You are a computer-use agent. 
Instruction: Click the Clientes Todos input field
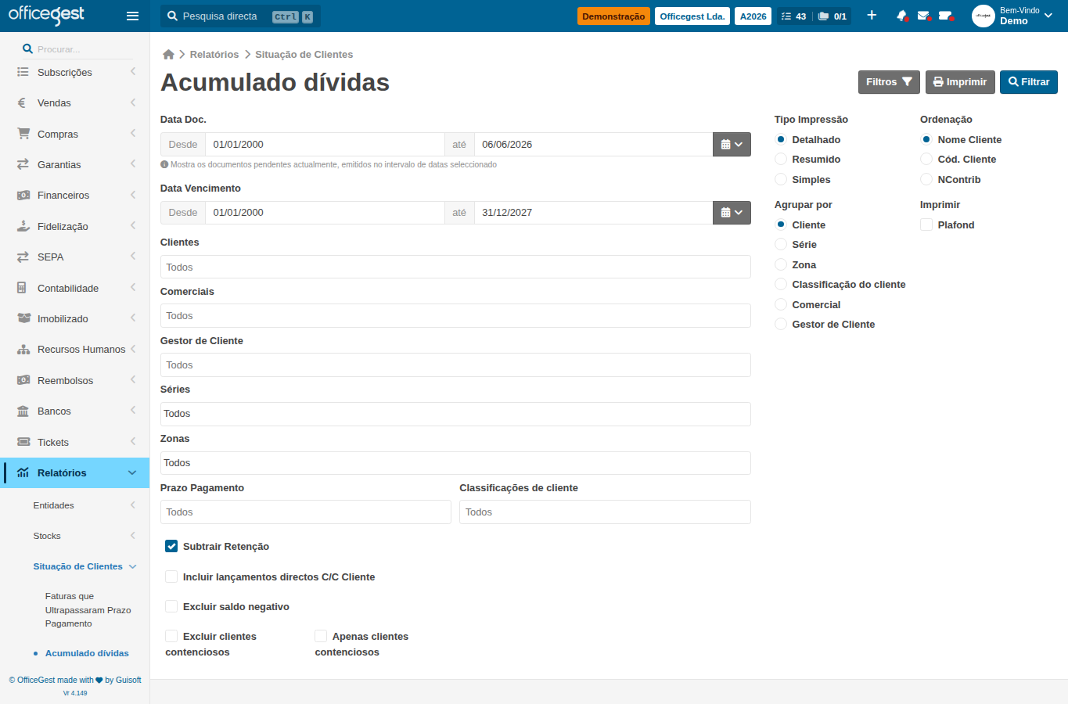tap(455, 267)
